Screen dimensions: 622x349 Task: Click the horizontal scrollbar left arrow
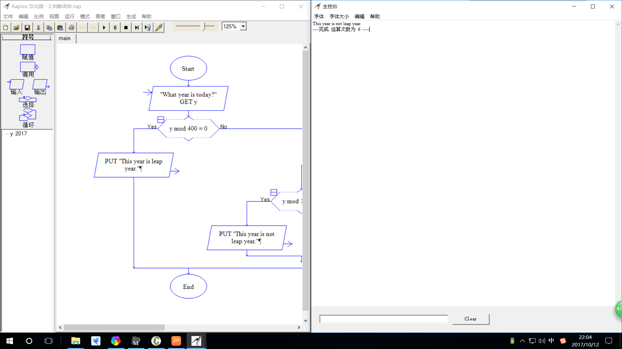tap(60, 327)
